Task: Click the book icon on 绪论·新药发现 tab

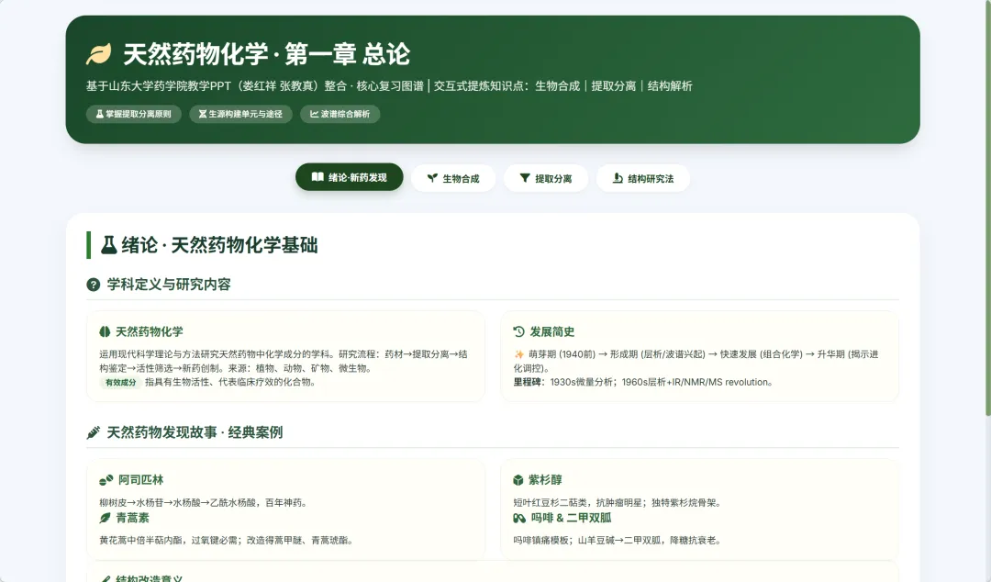Action: (317, 177)
